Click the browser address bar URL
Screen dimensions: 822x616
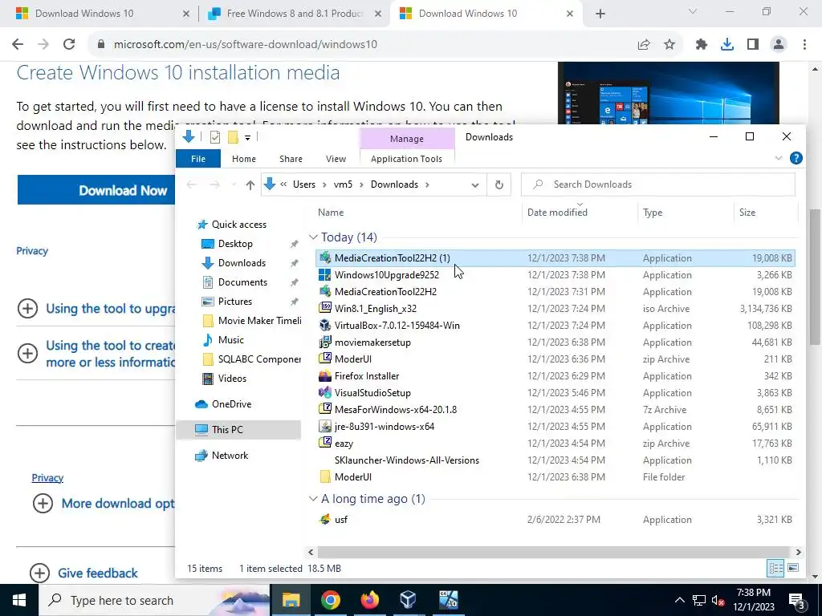coord(246,45)
